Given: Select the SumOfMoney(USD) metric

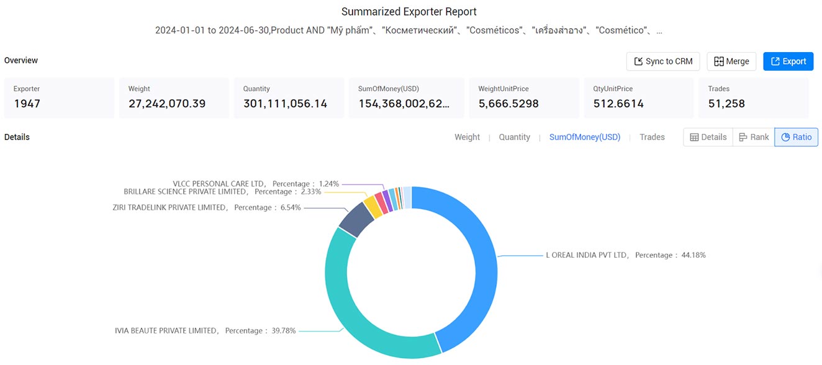Looking at the screenshot, I should point(585,137).
